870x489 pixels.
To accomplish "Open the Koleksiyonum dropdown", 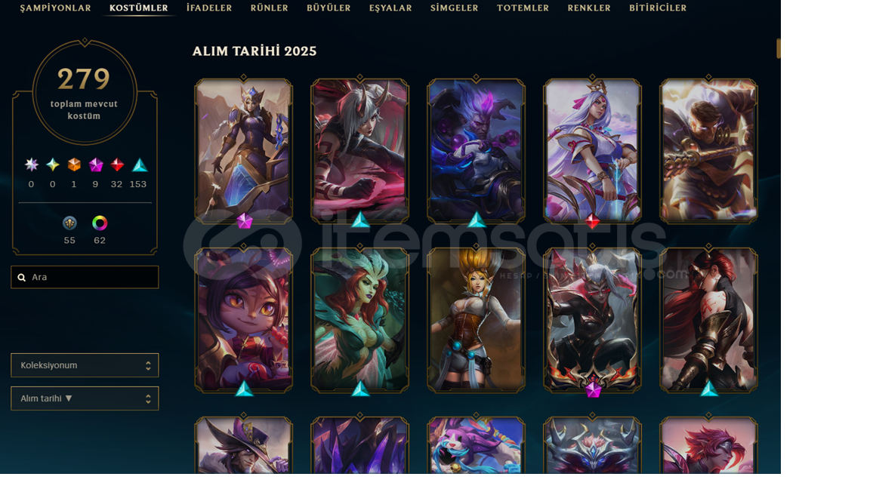I will click(85, 365).
